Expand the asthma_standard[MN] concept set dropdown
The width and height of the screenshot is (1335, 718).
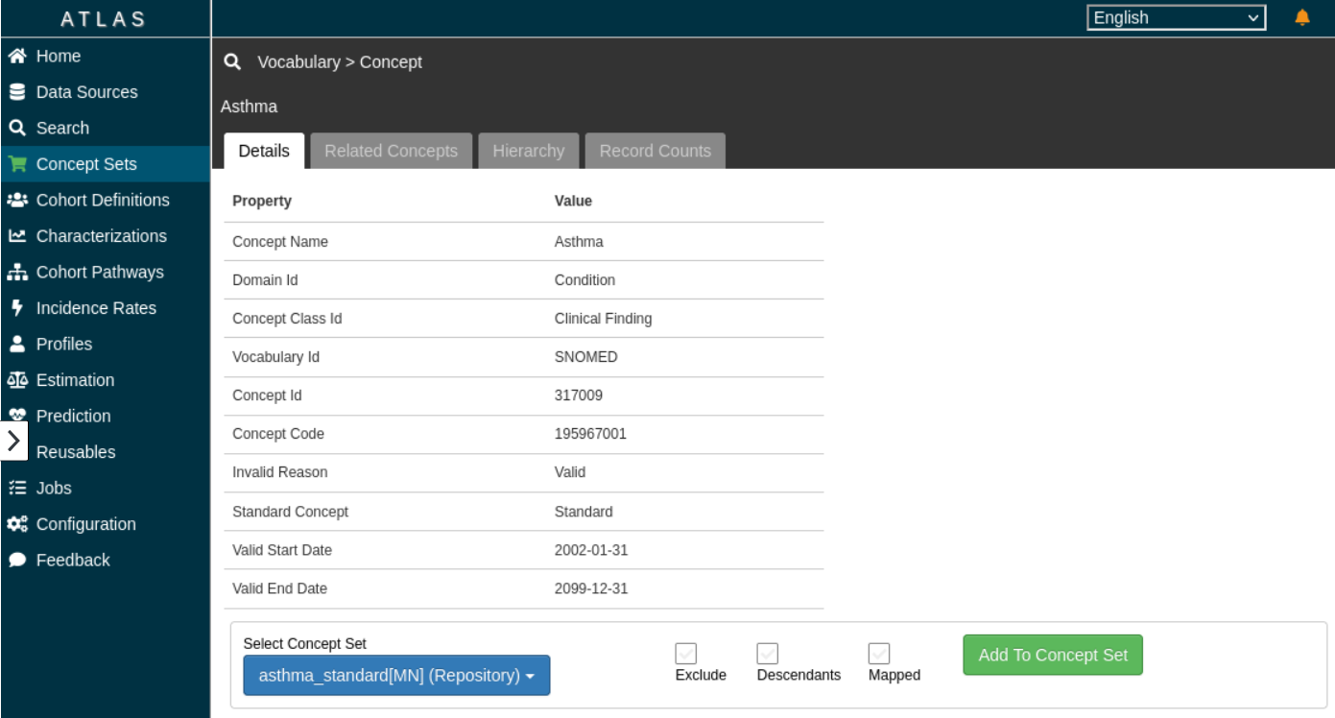coord(396,676)
